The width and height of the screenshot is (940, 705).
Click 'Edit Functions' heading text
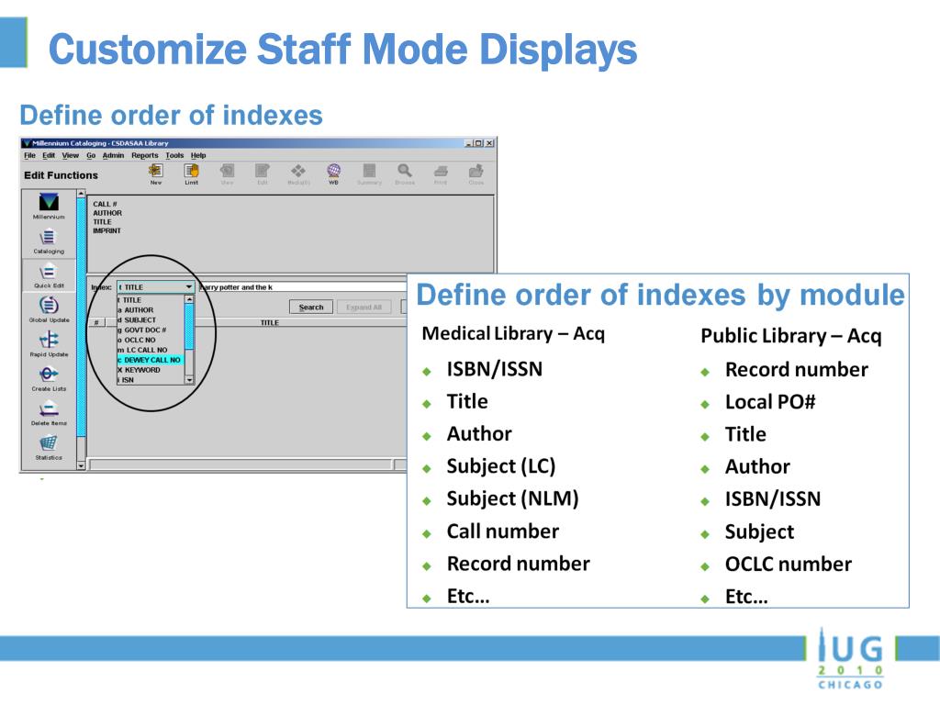point(61,175)
